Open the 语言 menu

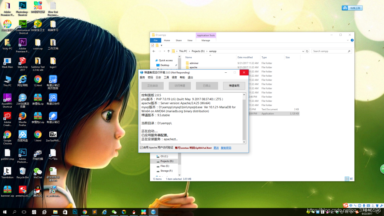(174, 78)
